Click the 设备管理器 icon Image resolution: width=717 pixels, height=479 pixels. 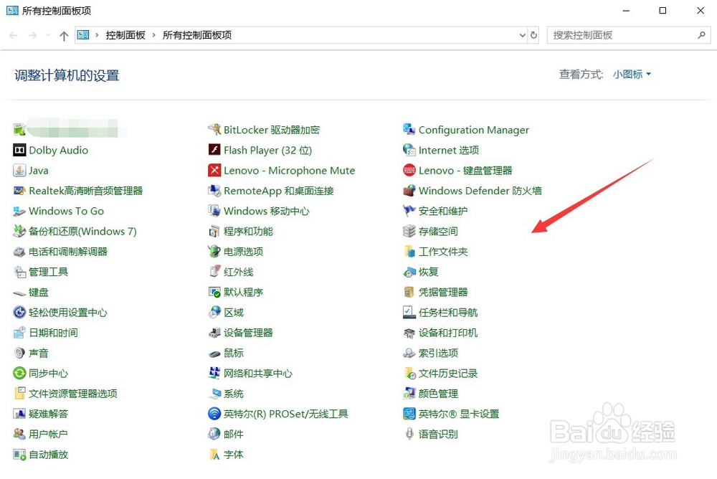(x=214, y=333)
